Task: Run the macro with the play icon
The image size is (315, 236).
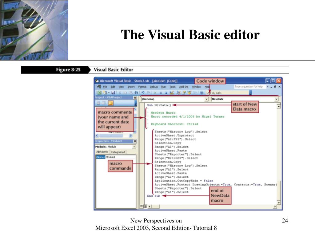Action: 155,93
